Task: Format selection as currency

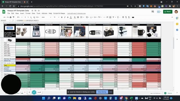Action: pyautogui.click(x=25, y=17)
